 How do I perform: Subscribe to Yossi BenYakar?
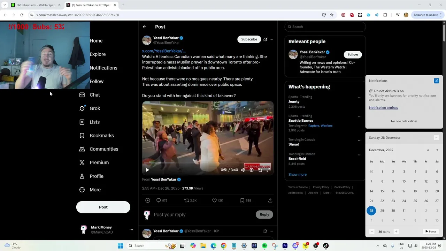(x=249, y=39)
